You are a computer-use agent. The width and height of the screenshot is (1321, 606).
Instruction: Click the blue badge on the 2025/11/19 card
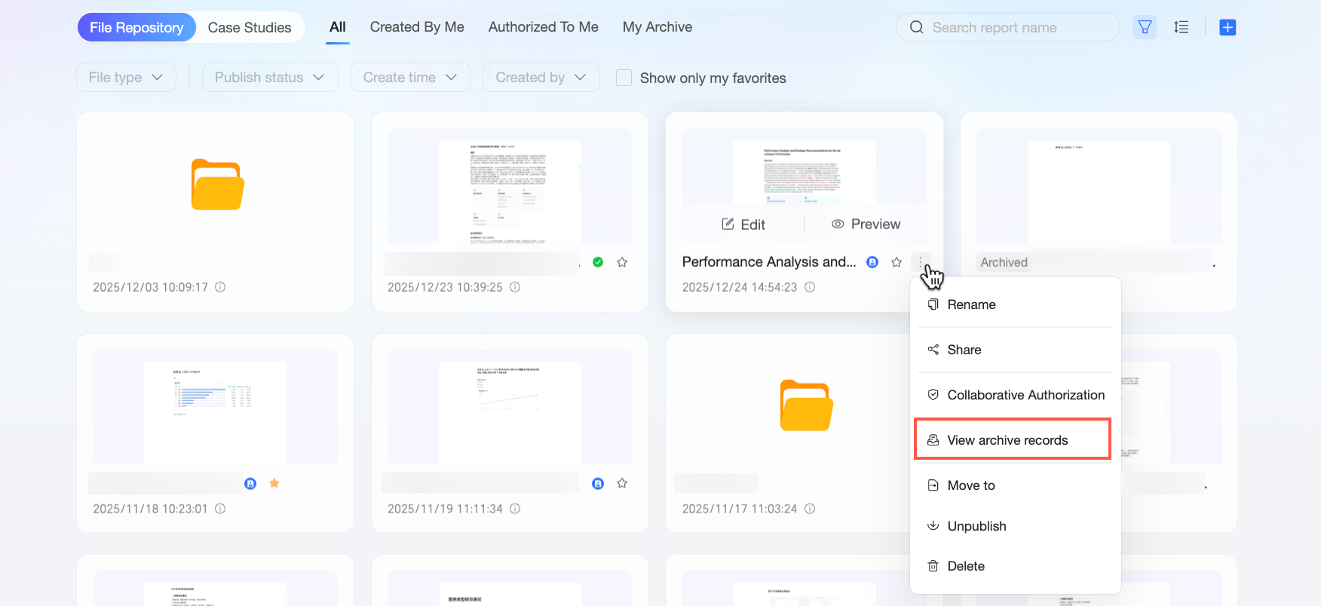[x=598, y=484]
